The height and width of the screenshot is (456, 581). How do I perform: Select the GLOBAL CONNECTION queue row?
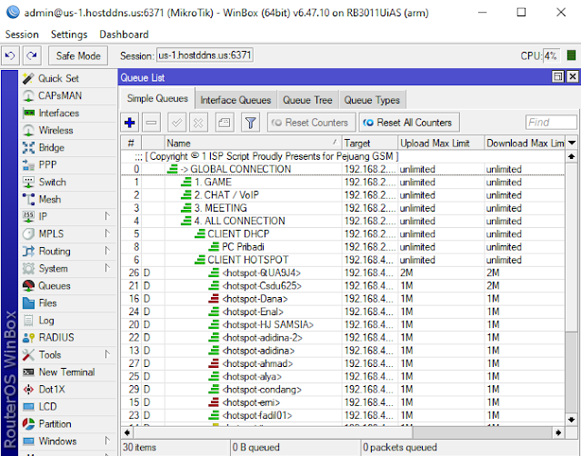click(x=343, y=169)
